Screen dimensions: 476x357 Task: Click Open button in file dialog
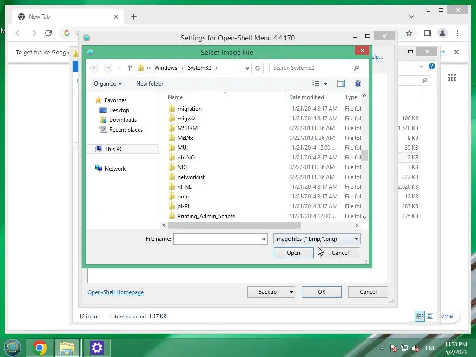294,252
